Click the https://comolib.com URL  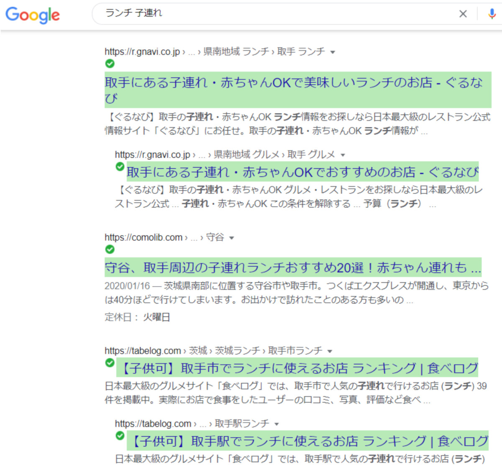click(143, 237)
